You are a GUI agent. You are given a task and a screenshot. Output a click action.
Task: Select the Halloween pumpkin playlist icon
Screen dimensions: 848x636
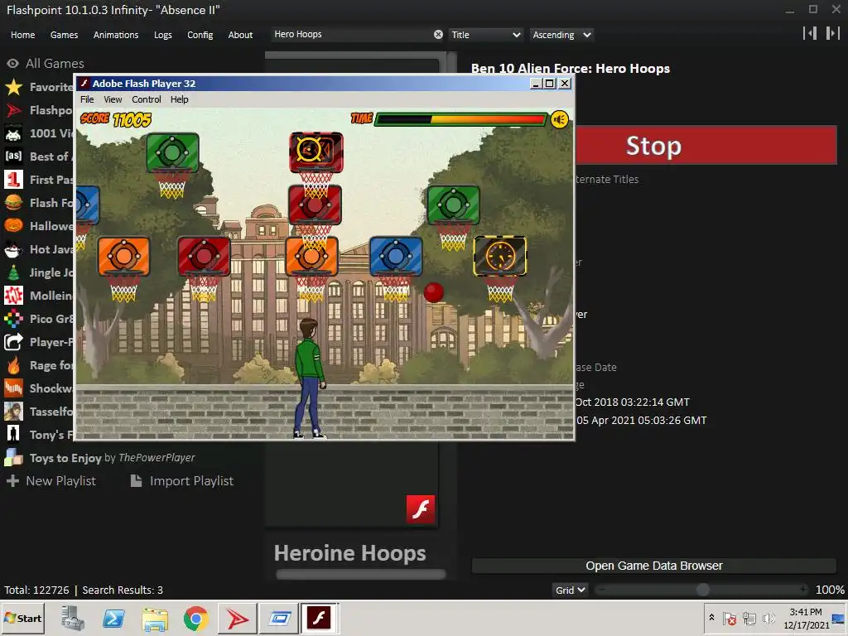click(13, 225)
